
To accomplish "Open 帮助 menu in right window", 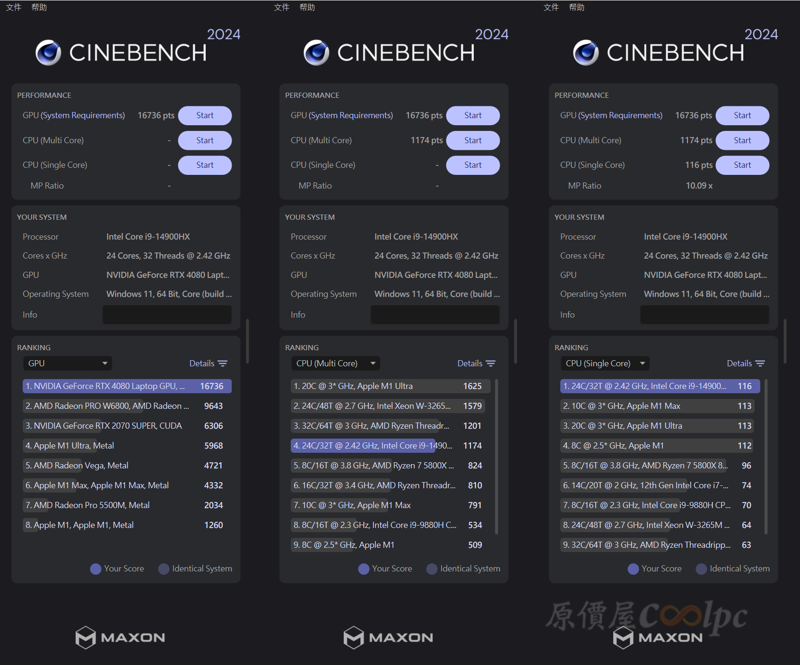I will point(577,7).
